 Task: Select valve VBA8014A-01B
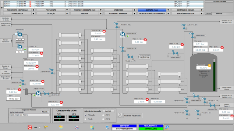point(47,94)
